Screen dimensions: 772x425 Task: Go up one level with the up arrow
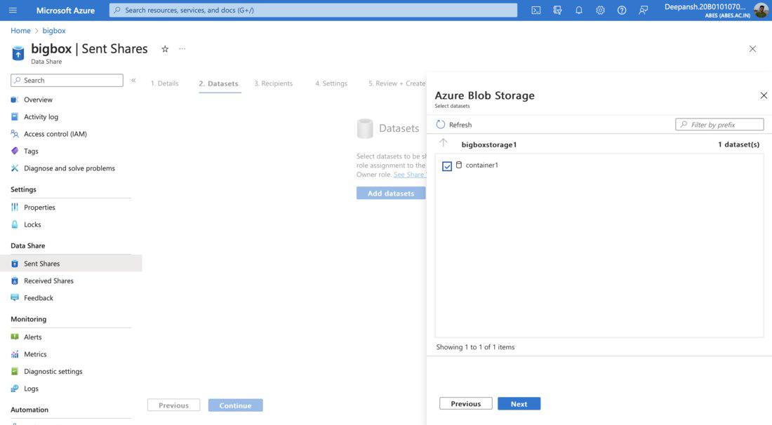tap(443, 143)
